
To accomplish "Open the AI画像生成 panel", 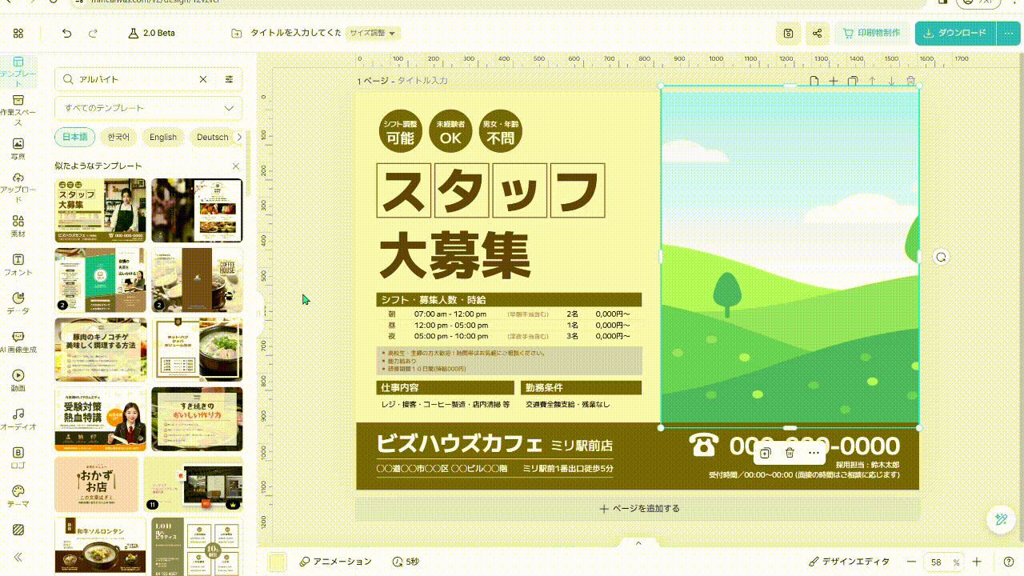I will point(18,342).
